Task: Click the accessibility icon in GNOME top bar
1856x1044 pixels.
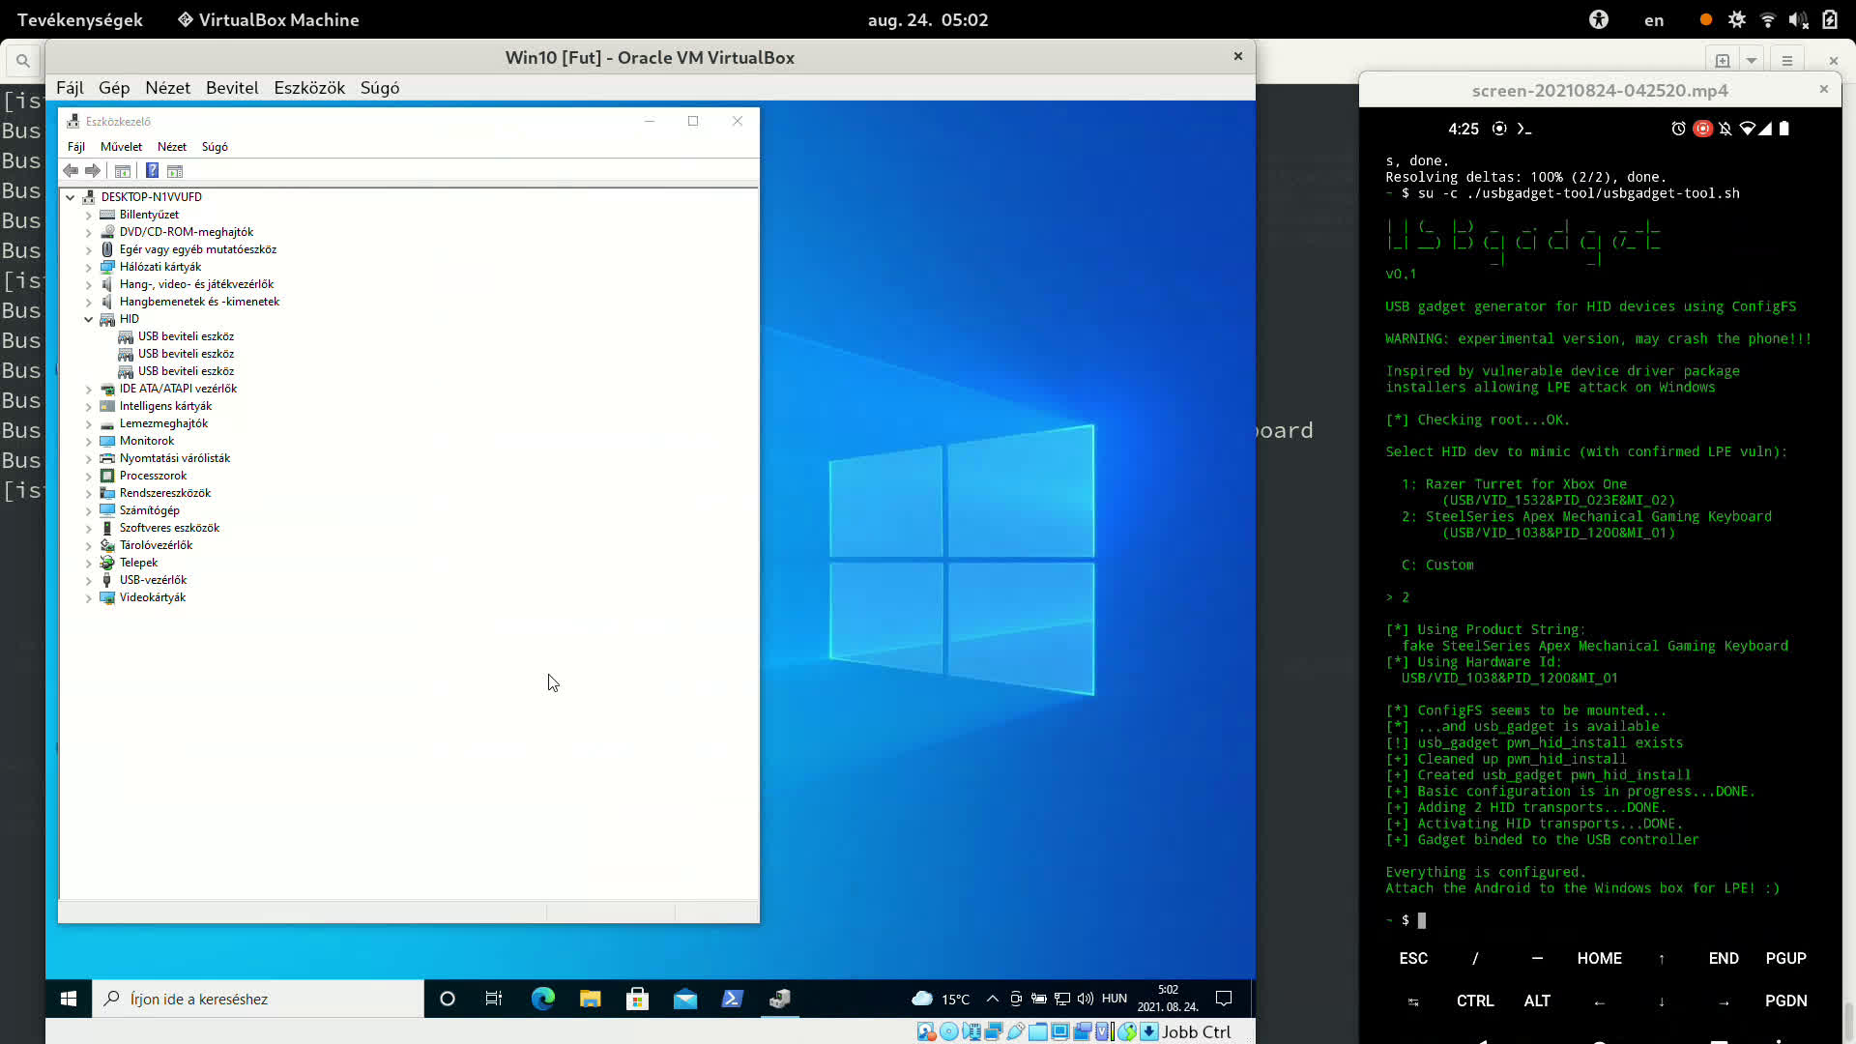Action: (x=1599, y=19)
